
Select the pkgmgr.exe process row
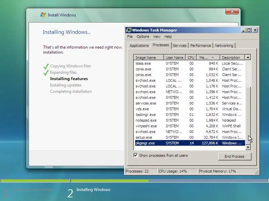pyautogui.click(x=190, y=143)
